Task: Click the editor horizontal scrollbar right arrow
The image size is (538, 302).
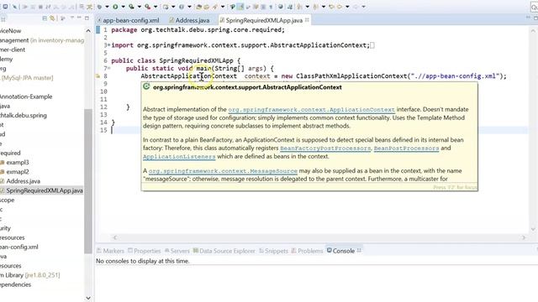Action: click(524, 237)
